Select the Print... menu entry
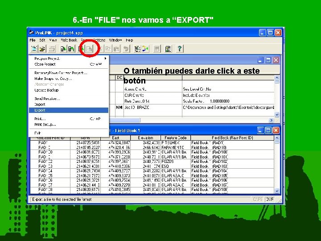 [69, 119]
